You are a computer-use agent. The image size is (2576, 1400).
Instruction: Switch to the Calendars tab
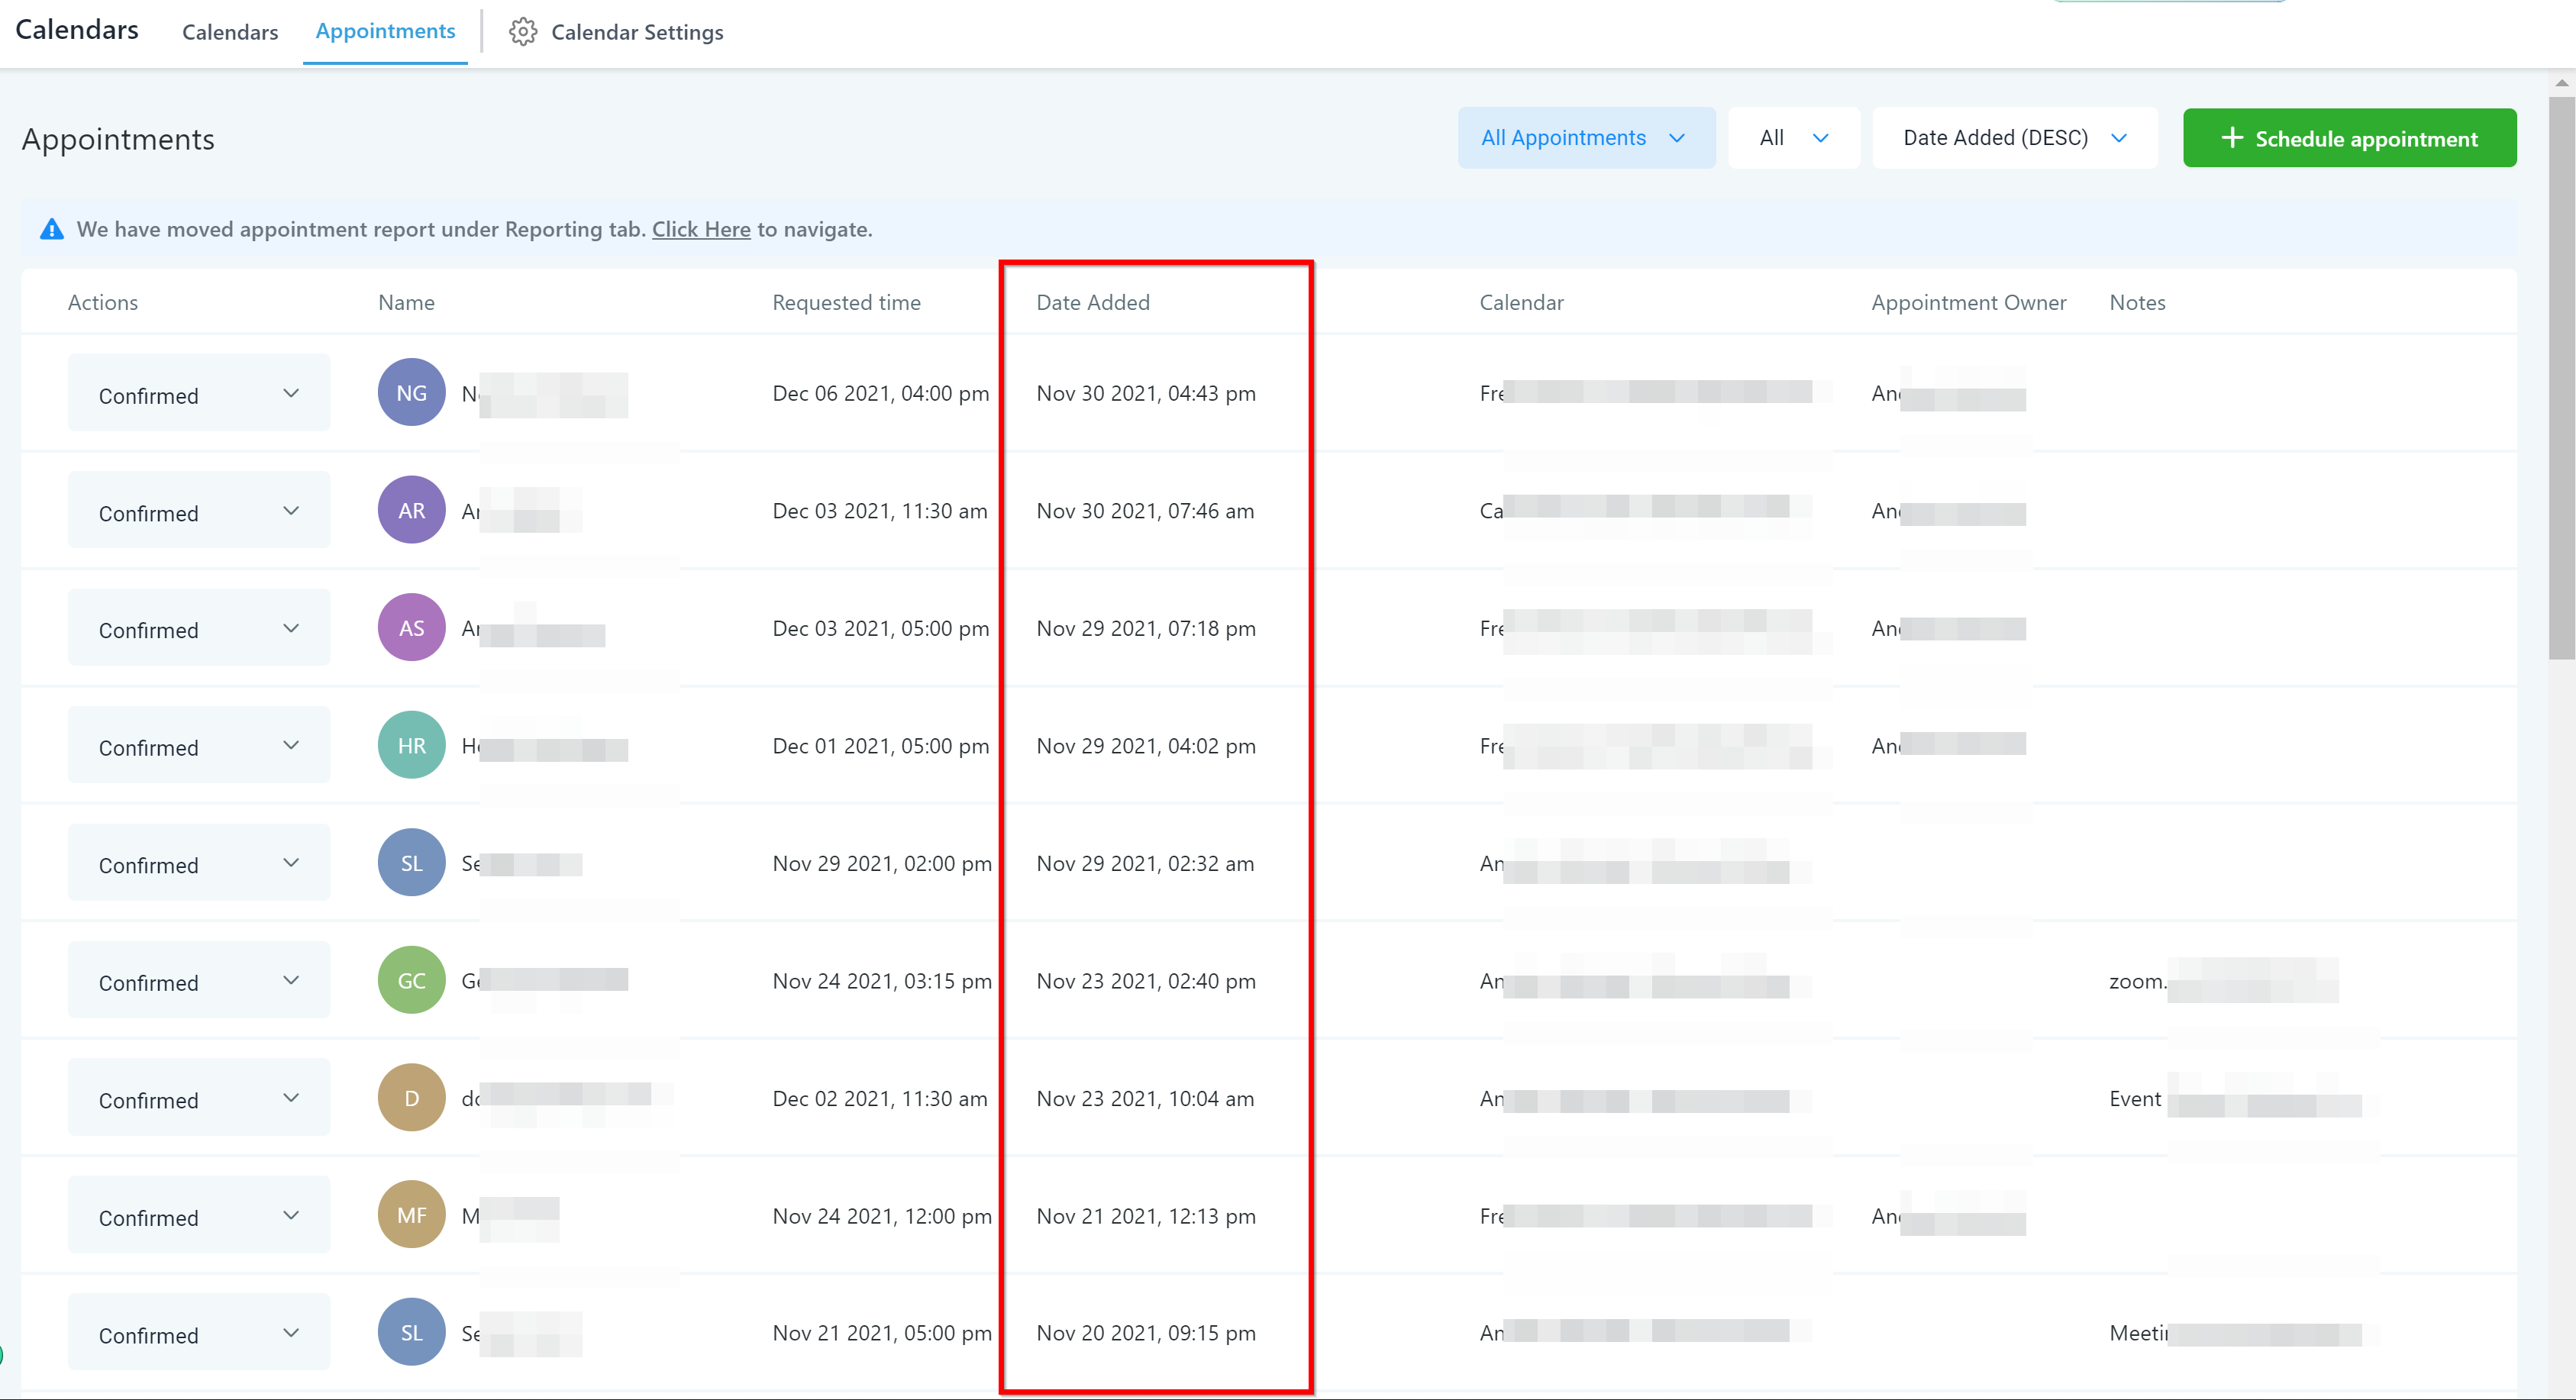click(230, 32)
